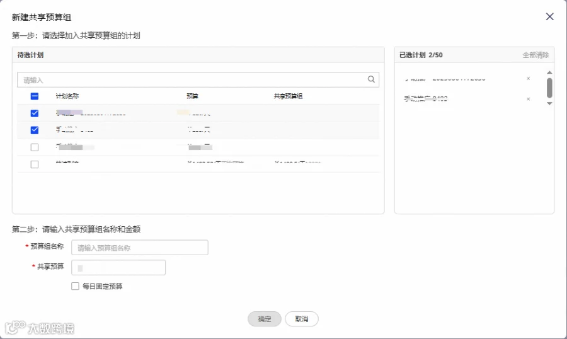
Task: Check the fourth plan row checkbox
Action: click(35, 164)
